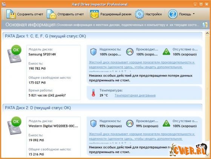Click Disk 2 Отсутствие о... 100% value
The width and height of the screenshot is (211, 159).
pyautogui.click(x=185, y=126)
